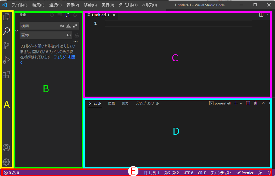Enable regular expression search toggle
This screenshot has height=176, width=275.
tap(75, 26)
